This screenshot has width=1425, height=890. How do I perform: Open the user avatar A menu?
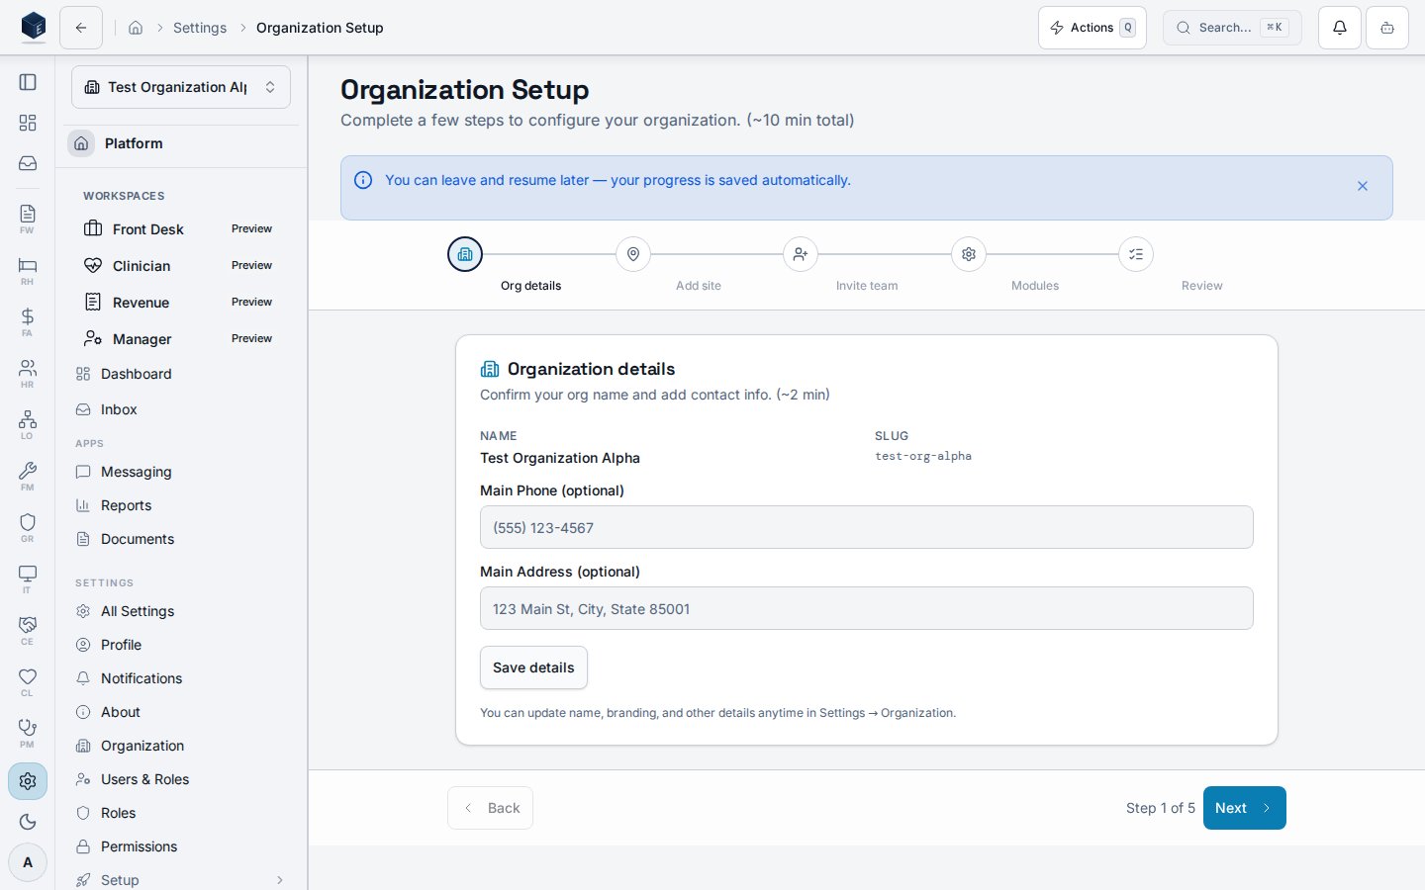(x=28, y=862)
